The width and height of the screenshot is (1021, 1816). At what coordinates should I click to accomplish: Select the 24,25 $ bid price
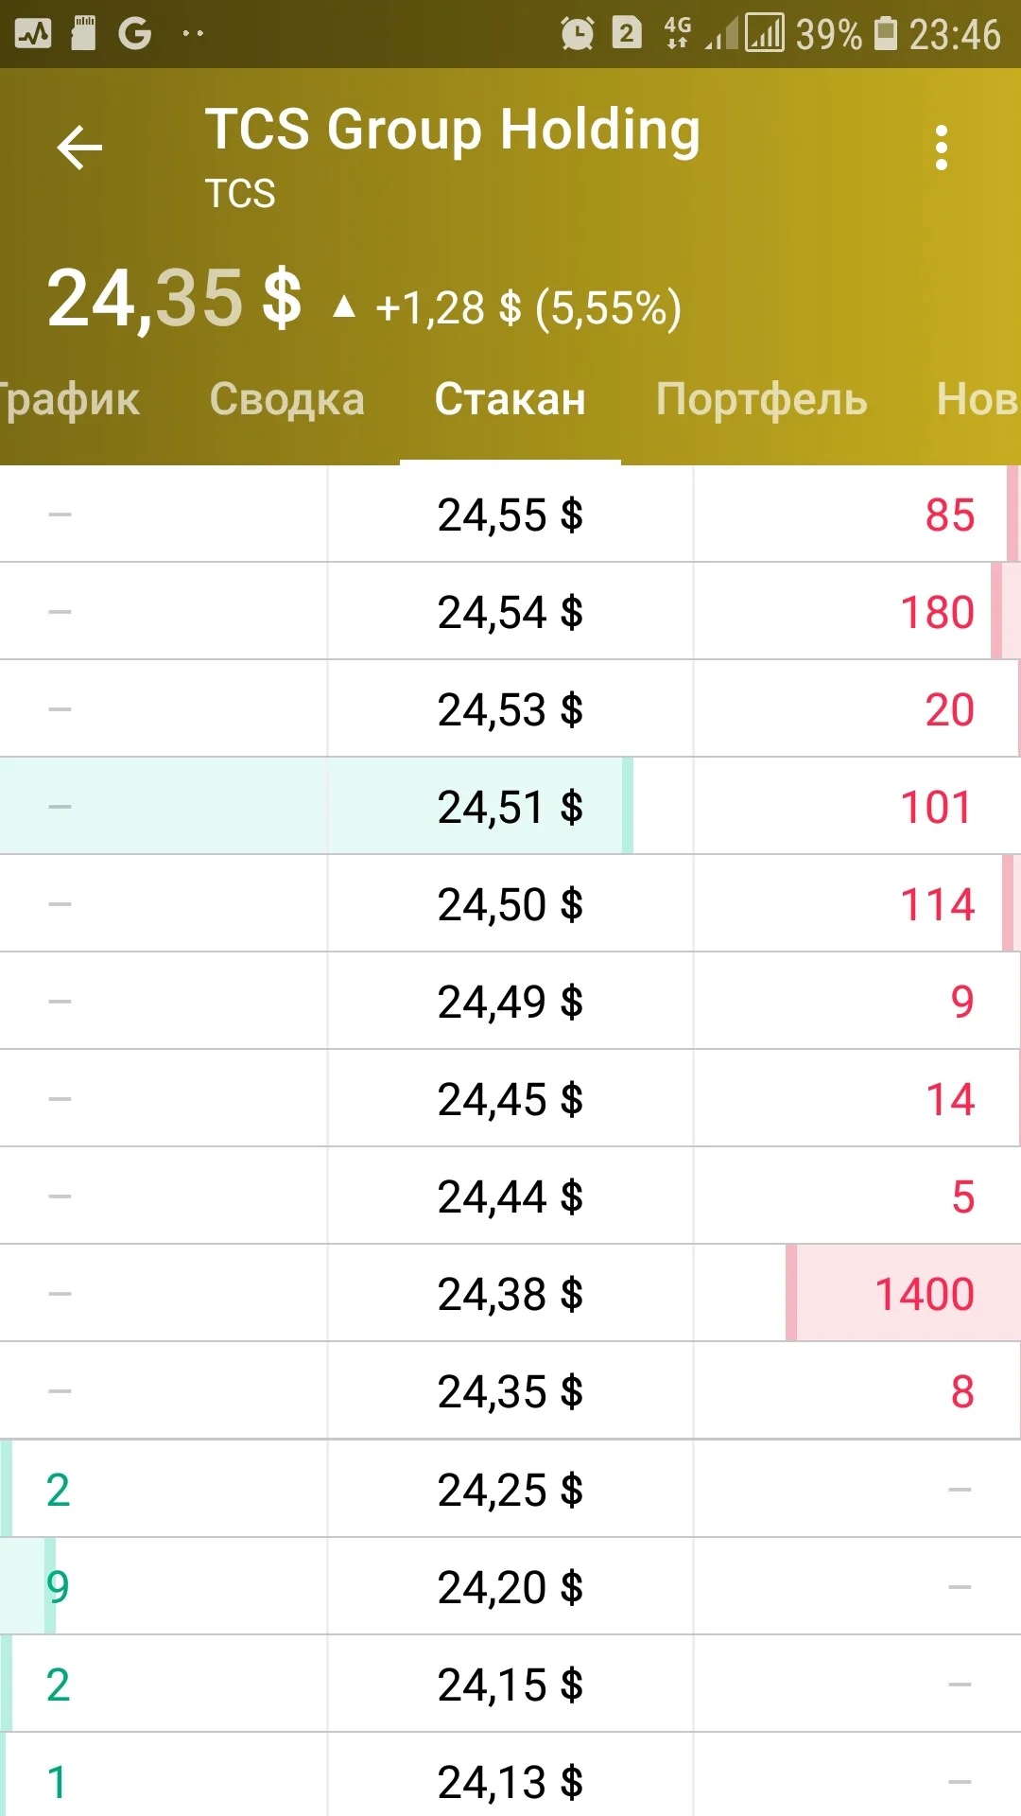pyautogui.click(x=510, y=1490)
